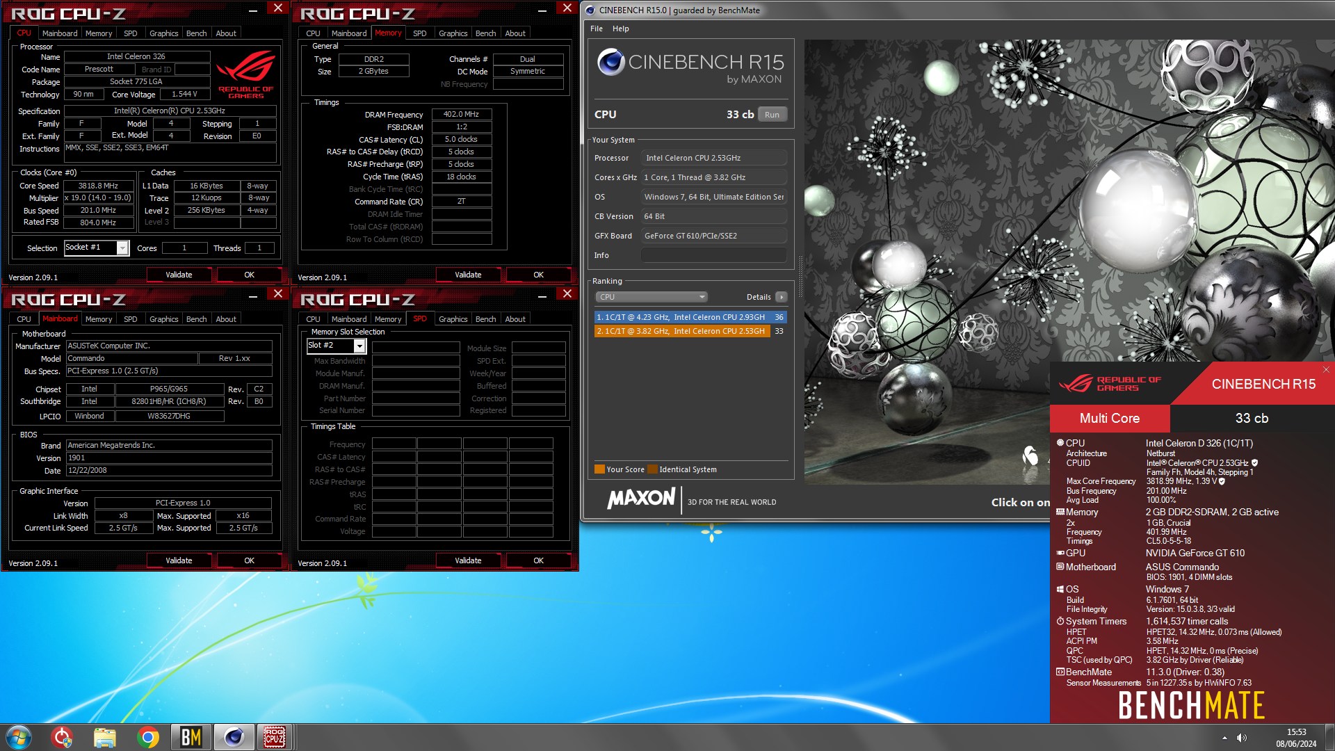Image resolution: width=1335 pixels, height=751 pixels.
Task: Open Windows Start orb
Action: pos(19,737)
